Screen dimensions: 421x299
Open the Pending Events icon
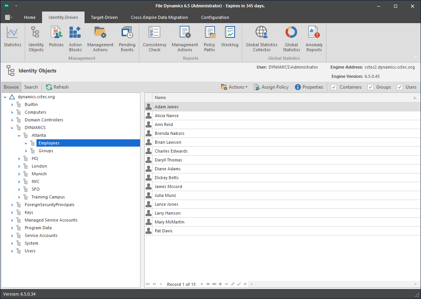127,39
